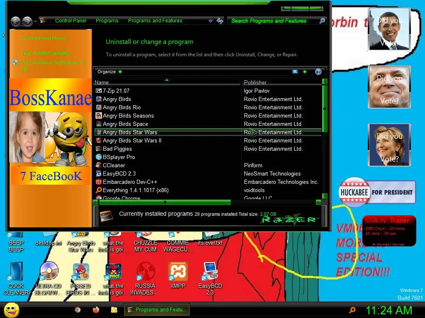
Task: Click the 'Embarcadero Technologies Inc.' publisher cell
Action: (281, 182)
